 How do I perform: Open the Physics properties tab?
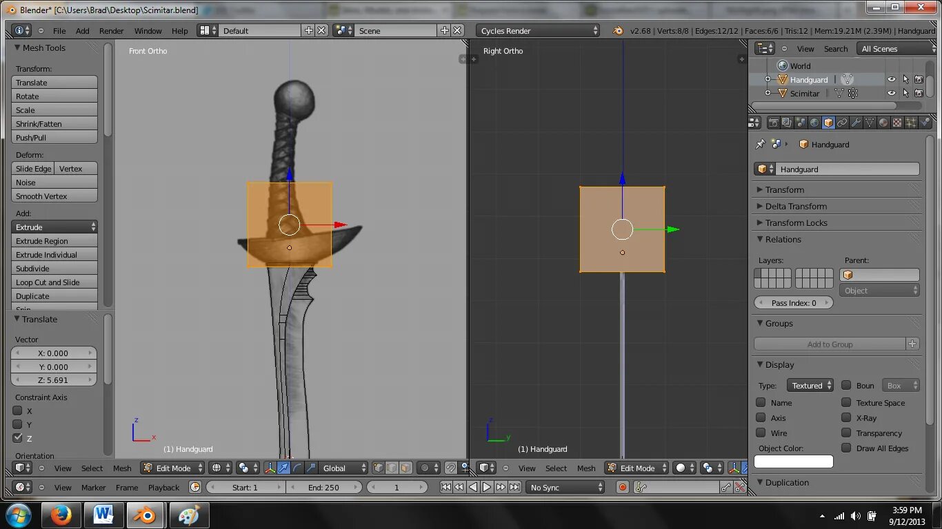(925, 123)
